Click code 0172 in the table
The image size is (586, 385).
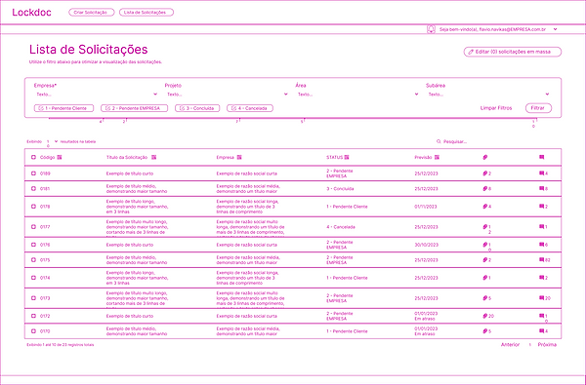click(x=45, y=316)
